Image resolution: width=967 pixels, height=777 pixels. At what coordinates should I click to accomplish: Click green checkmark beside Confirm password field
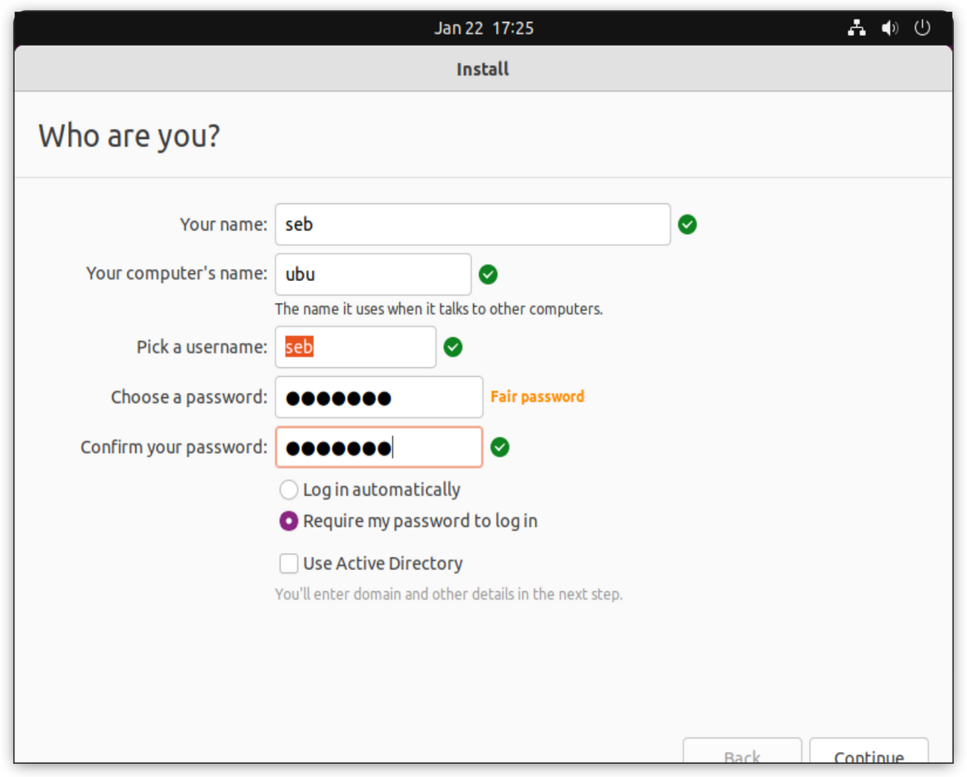(x=499, y=447)
